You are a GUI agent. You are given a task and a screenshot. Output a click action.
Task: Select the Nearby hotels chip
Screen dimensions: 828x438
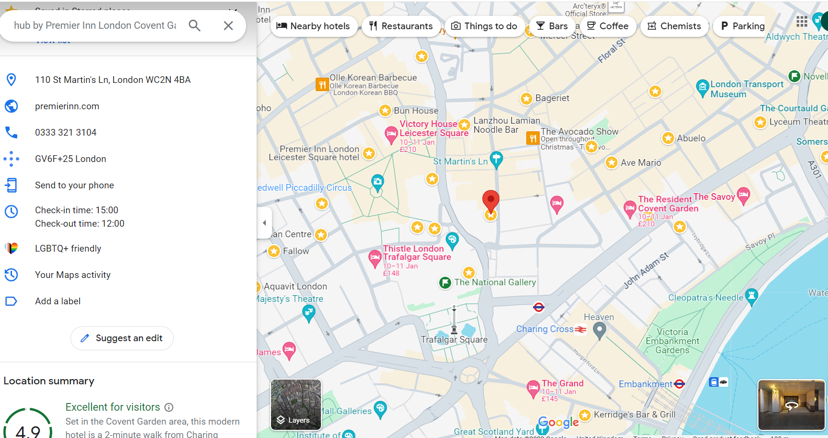314,26
